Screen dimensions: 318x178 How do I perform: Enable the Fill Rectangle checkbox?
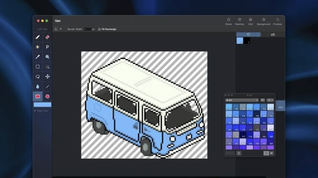pos(99,29)
